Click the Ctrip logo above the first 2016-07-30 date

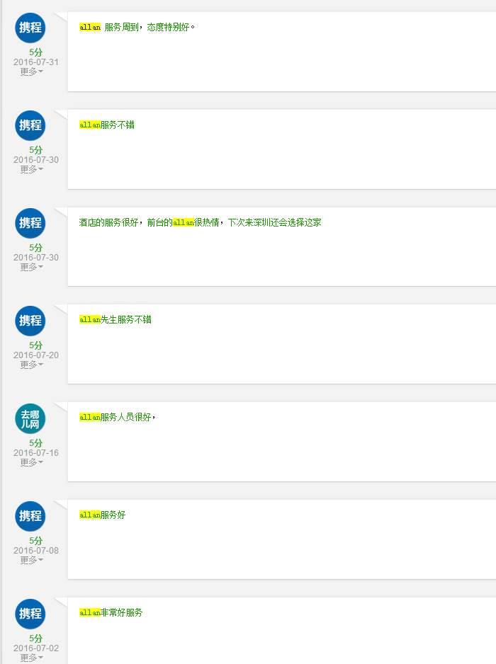[30, 125]
